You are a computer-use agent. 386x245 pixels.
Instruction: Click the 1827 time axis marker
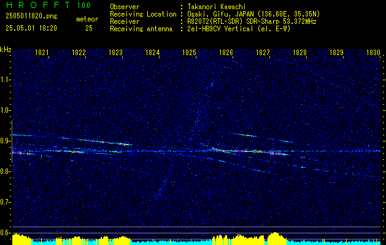point(263,52)
